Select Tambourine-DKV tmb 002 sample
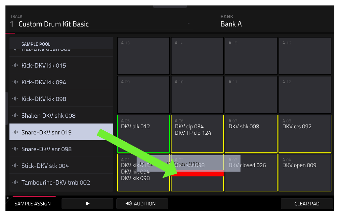The image size is (340, 217). [x=61, y=182]
